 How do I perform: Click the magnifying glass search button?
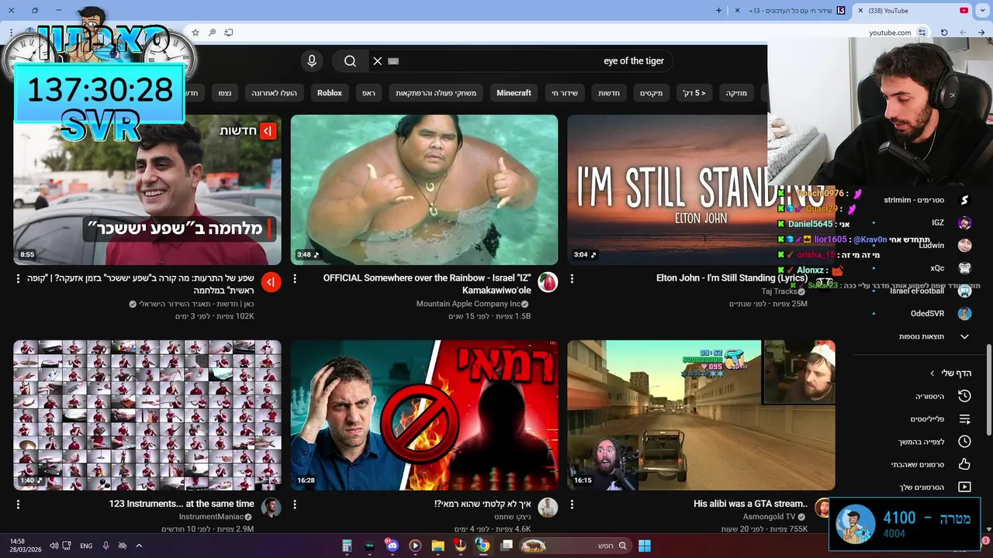(x=350, y=61)
